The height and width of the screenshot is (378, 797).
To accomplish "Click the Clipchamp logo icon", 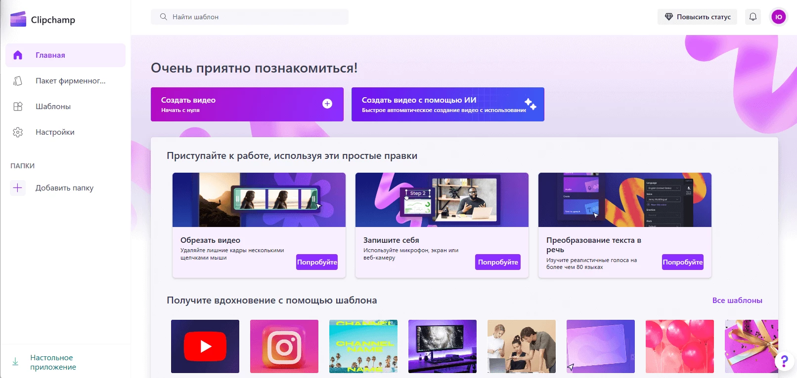I will pyautogui.click(x=18, y=19).
